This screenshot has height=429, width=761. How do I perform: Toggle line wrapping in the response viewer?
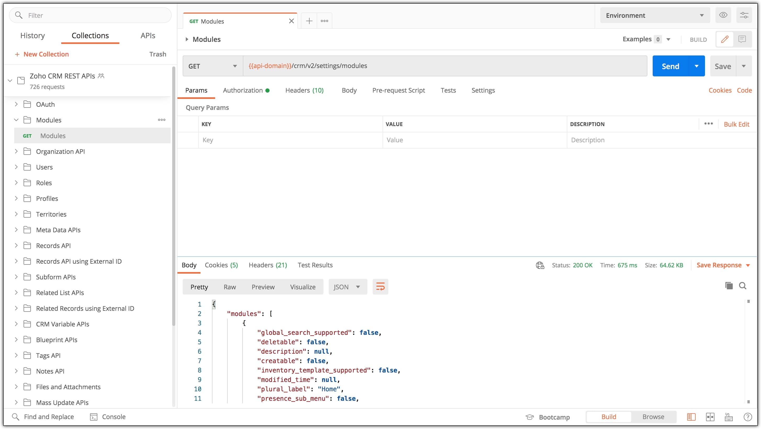(x=380, y=286)
